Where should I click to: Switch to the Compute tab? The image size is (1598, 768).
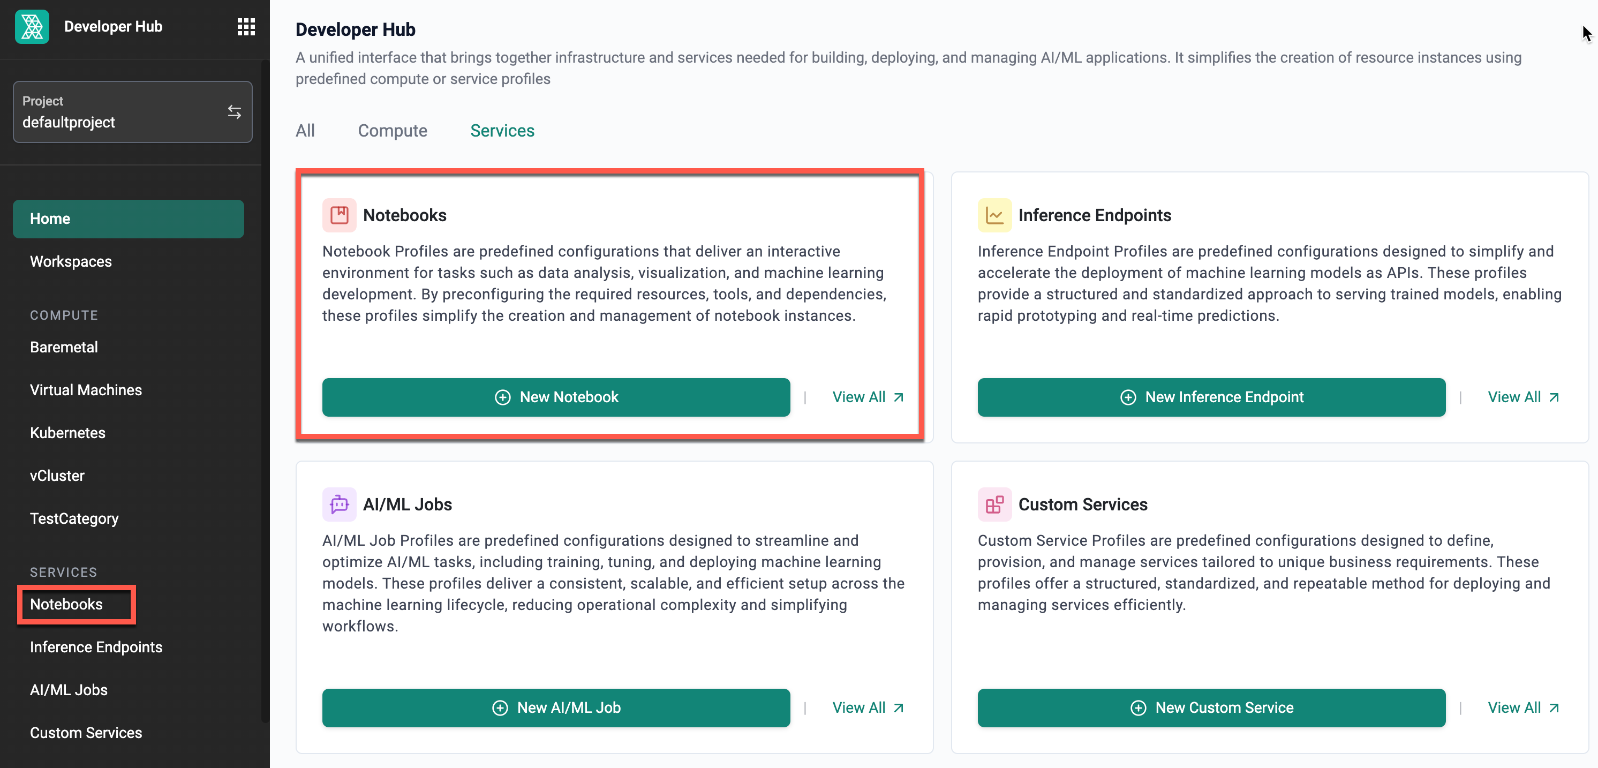(x=393, y=131)
